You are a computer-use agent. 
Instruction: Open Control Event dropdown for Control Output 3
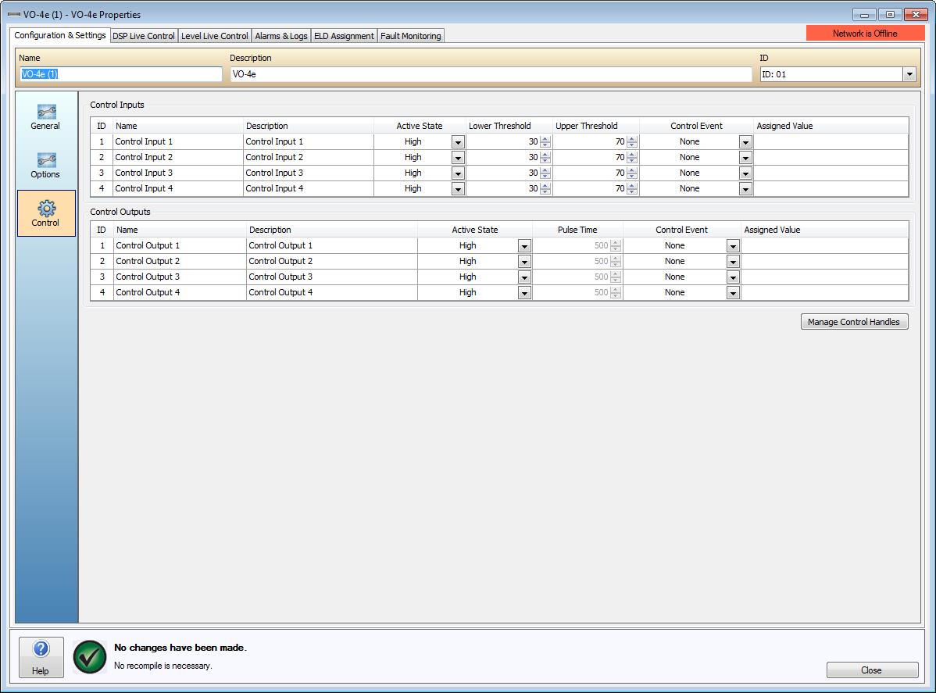[733, 277]
